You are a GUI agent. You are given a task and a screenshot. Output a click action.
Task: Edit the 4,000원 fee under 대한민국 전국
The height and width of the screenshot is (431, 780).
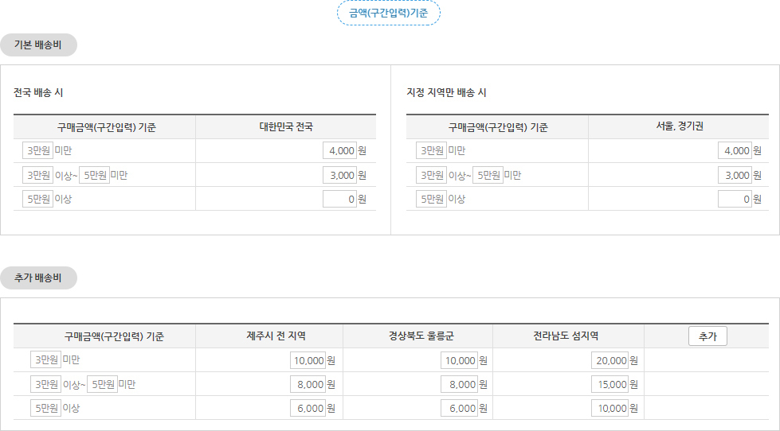[x=339, y=150]
